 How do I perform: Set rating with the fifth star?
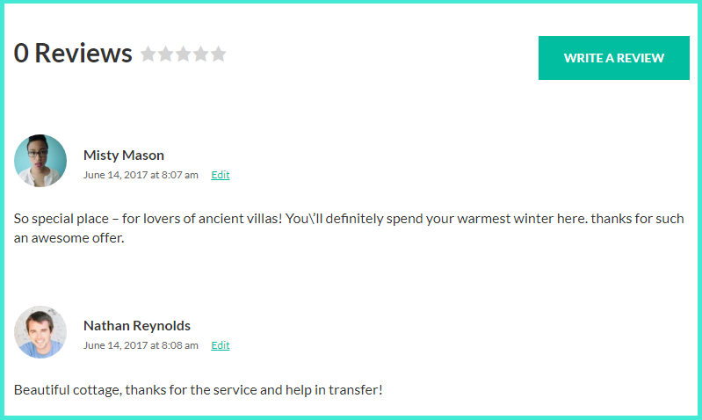(218, 54)
